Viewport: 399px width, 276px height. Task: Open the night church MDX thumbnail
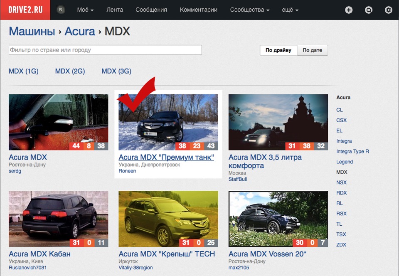278,122
